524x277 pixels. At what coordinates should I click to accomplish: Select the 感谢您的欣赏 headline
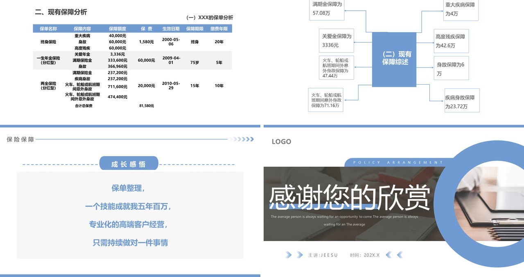pyautogui.click(x=350, y=198)
